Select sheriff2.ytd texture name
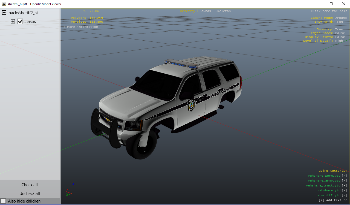350x205 pixels. coord(329,195)
